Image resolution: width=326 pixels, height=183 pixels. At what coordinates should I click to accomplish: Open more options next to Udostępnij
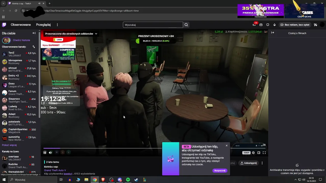262,163
